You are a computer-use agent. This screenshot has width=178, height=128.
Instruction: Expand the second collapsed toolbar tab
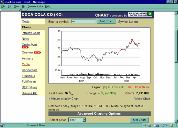tap(17, 10)
